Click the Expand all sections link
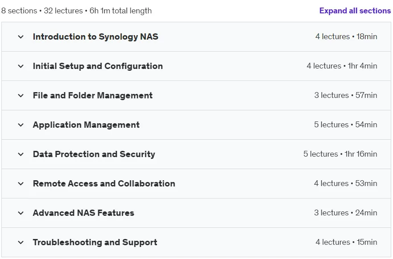Screen dimensions: 393x259 355,11
